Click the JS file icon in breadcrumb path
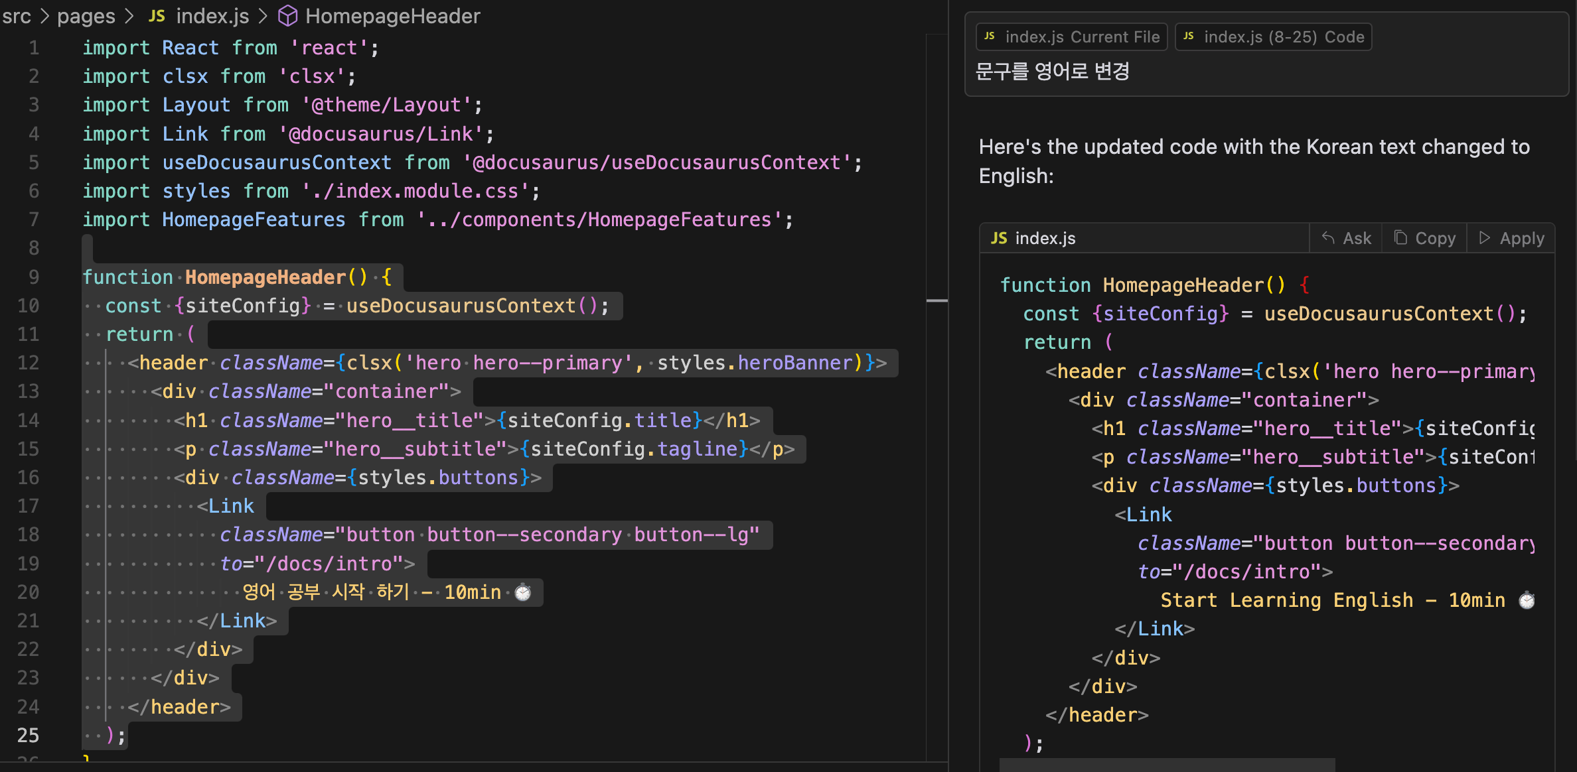Viewport: 1577px width, 772px height. [157, 16]
